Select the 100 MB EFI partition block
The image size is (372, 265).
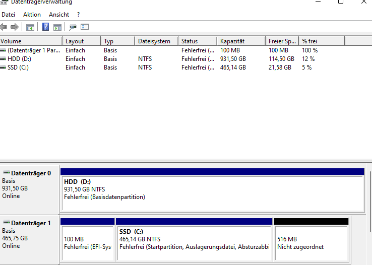pos(88,240)
